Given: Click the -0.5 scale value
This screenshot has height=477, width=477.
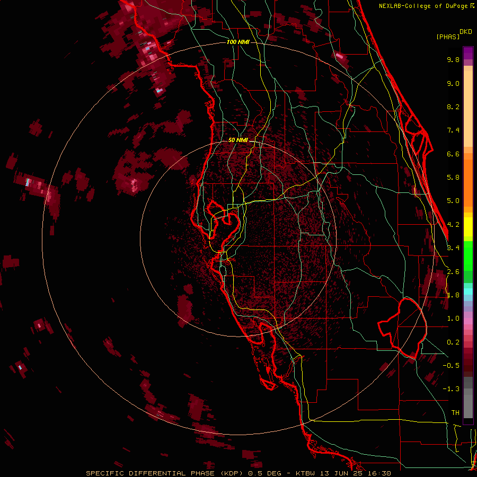Looking at the screenshot, I should pyautogui.click(x=451, y=366).
